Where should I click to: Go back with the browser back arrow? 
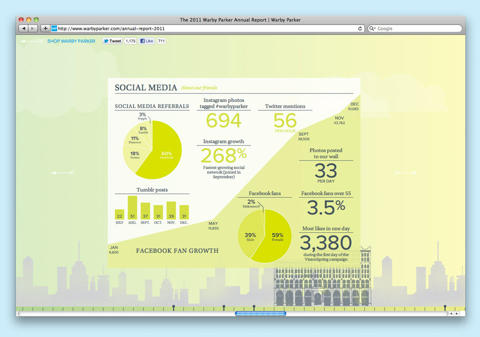pyautogui.click(x=23, y=28)
